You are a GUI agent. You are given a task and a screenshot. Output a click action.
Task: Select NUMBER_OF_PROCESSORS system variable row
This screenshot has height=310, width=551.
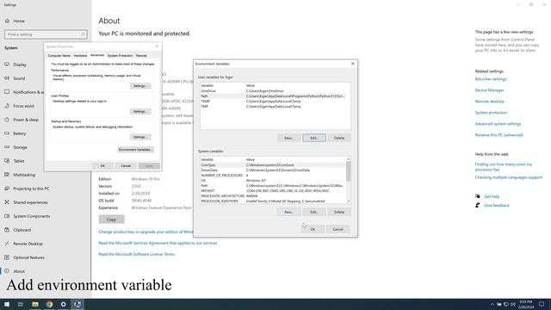click(x=273, y=176)
